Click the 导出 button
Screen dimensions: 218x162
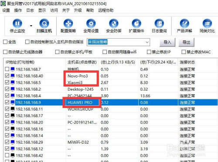pos(186,42)
